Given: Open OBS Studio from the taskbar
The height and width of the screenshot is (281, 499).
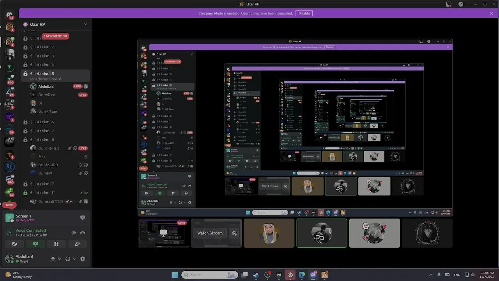Looking at the screenshot, I should [267, 275].
